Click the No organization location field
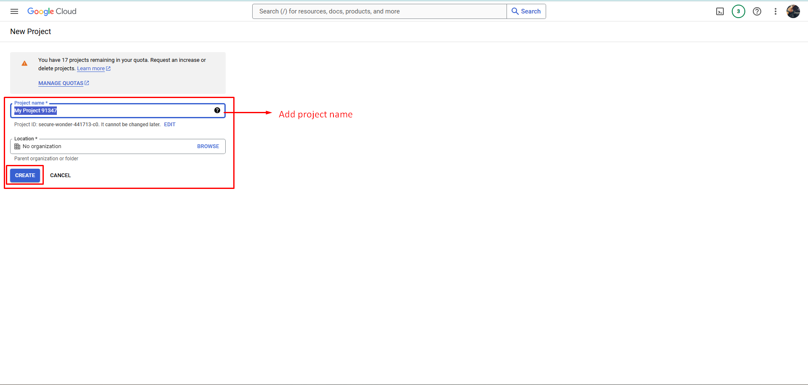The height and width of the screenshot is (385, 808). click(x=105, y=146)
